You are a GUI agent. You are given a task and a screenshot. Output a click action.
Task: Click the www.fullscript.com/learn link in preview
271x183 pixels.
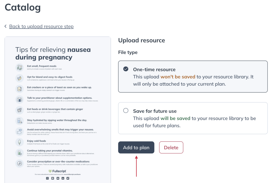click(x=72, y=174)
